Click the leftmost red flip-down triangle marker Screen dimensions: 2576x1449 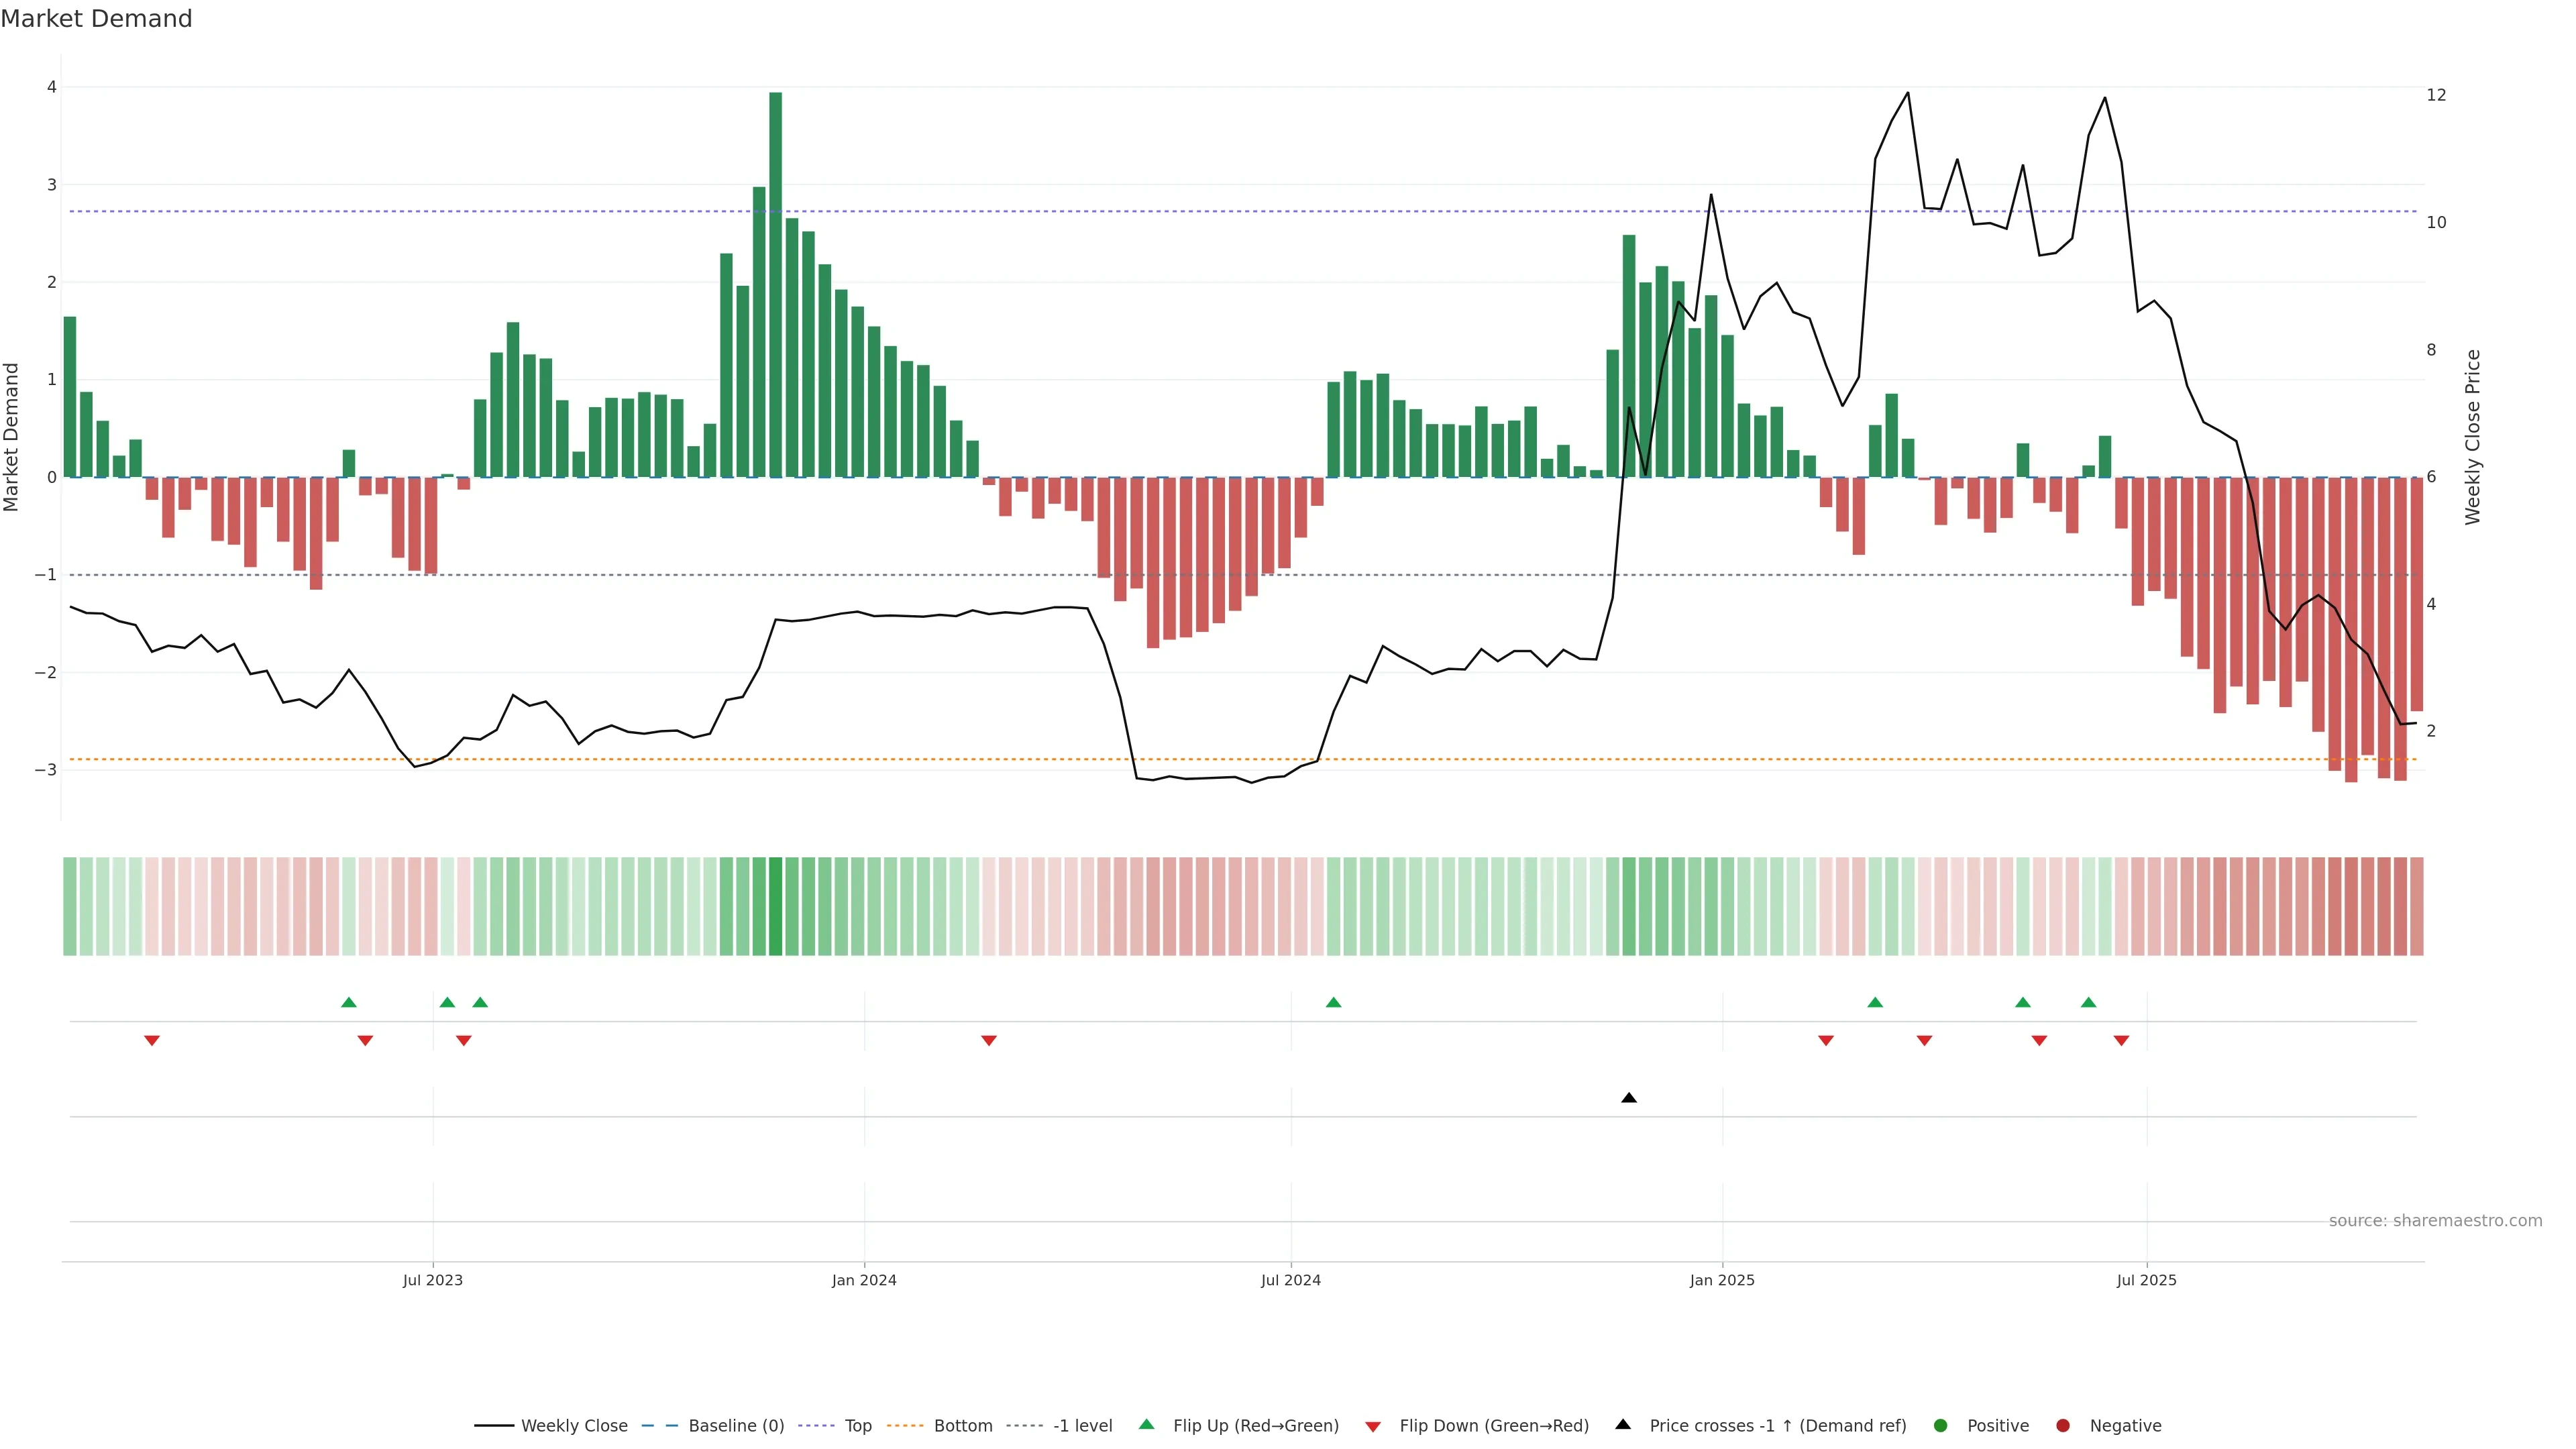coord(152,1041)
